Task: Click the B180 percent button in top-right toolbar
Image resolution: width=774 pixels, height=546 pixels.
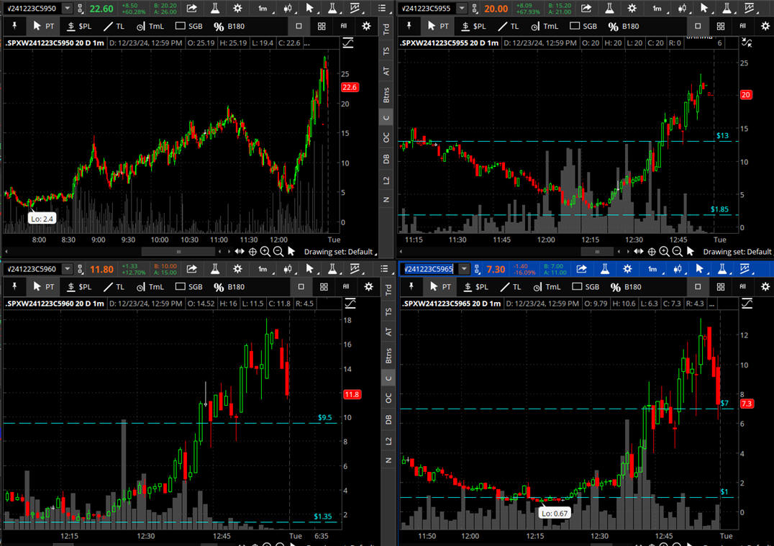Action: [x=623, y=26]
